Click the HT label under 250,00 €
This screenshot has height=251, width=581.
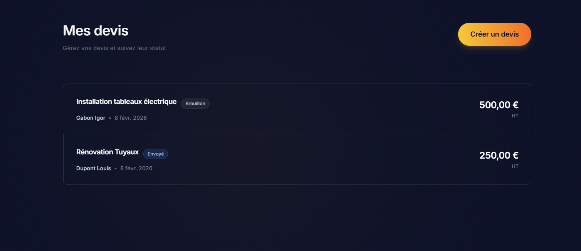tap(515, 166)
